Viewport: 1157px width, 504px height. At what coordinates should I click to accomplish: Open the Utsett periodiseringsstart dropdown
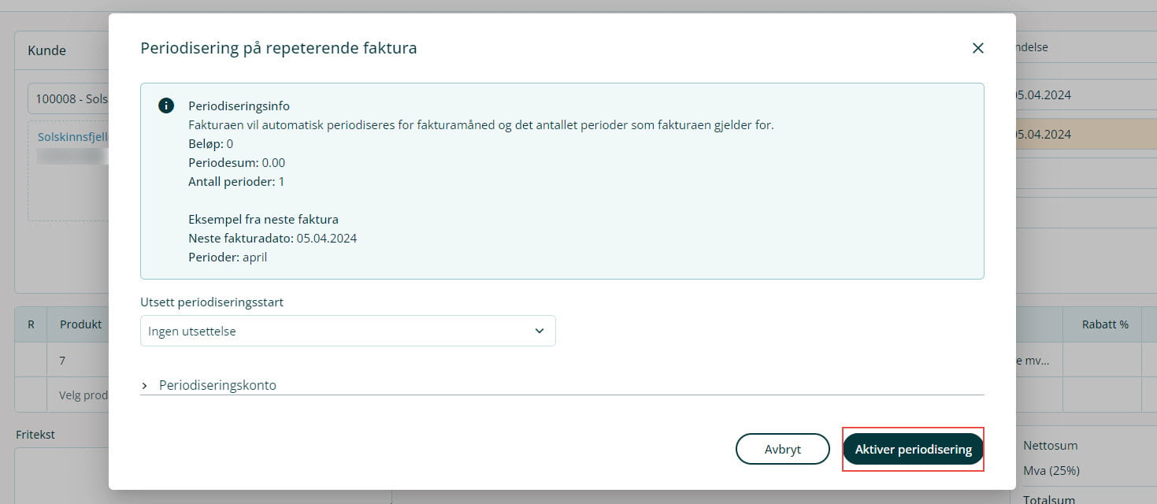pyautogui.click(x=348, y=331)
